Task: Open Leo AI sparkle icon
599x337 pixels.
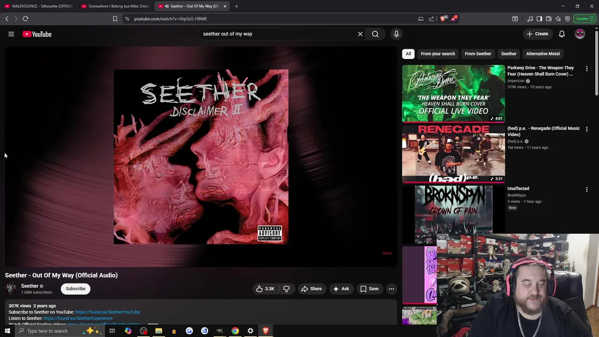Action: [558, 19]
